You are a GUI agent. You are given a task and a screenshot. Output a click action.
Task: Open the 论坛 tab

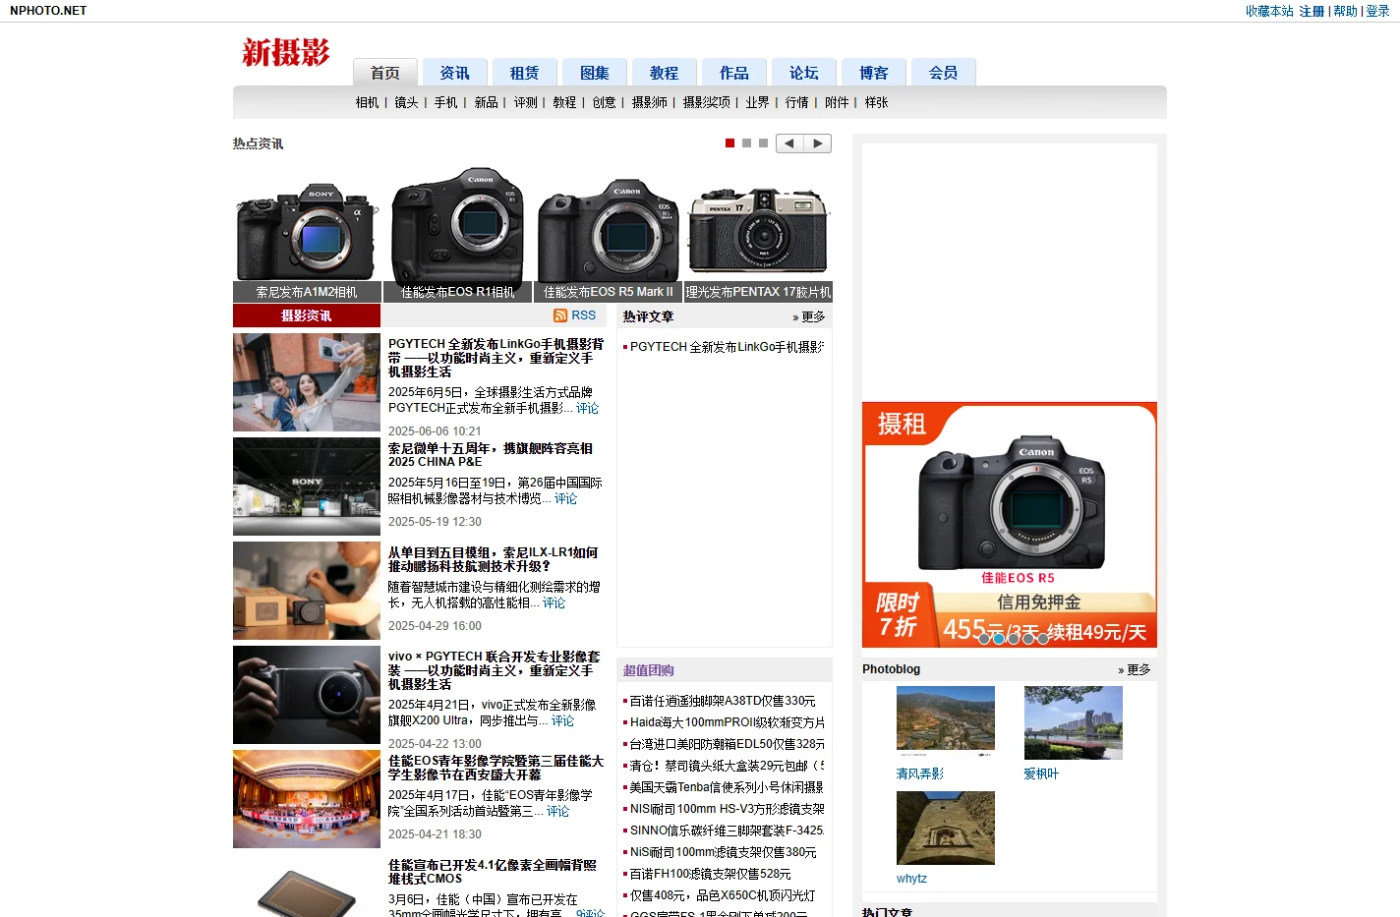(x=803, y=73)
